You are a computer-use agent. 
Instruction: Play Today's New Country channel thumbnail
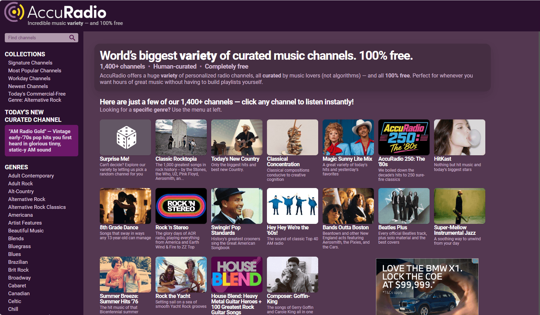[x=237, y=137]
